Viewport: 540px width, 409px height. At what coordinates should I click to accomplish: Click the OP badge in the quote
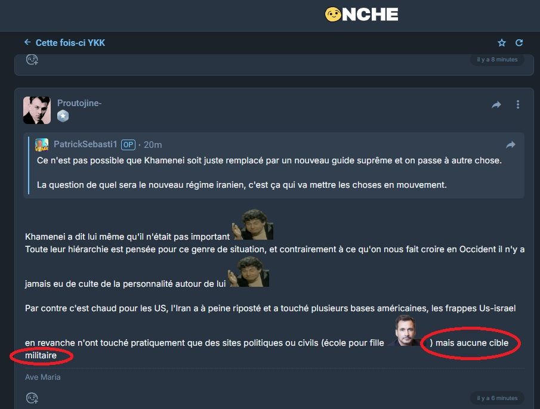[128, 145]
